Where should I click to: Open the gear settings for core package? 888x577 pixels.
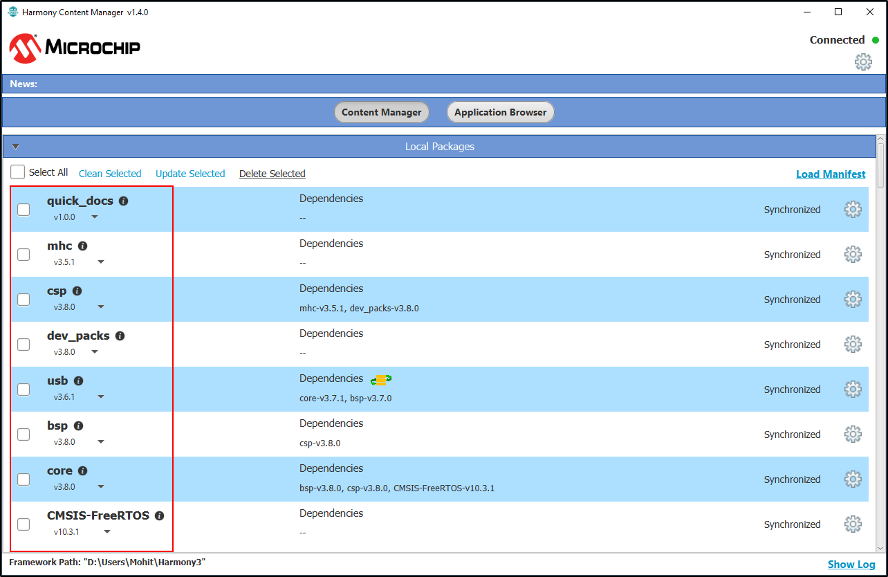tap(853, 479)
